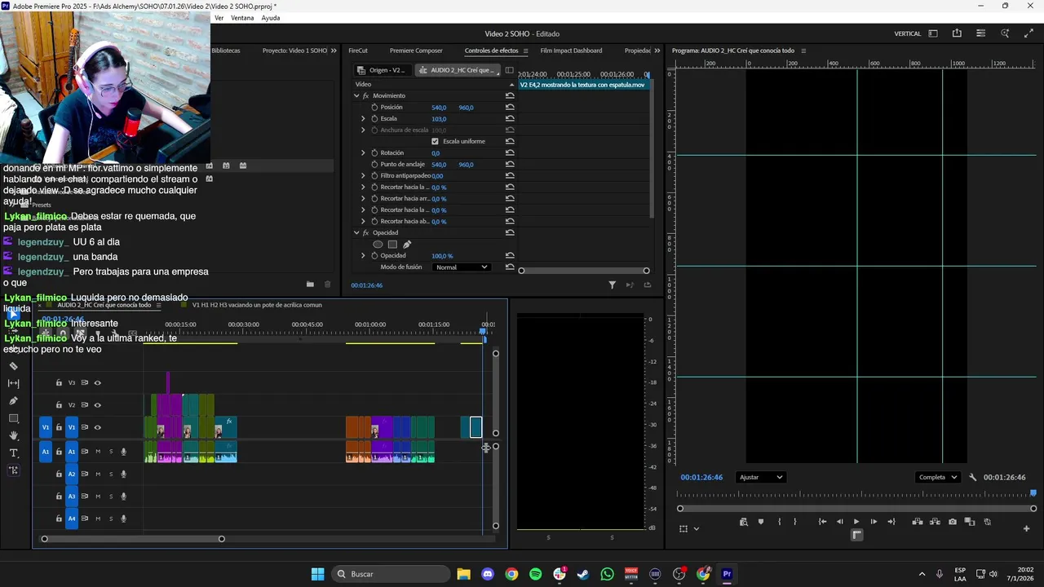Viewport: 1044px width, 587px height.
Task: Go to Out point in Program monitor
Action: click(891, 522)
